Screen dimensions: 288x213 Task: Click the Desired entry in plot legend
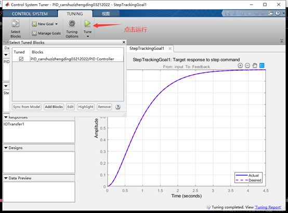248,180
